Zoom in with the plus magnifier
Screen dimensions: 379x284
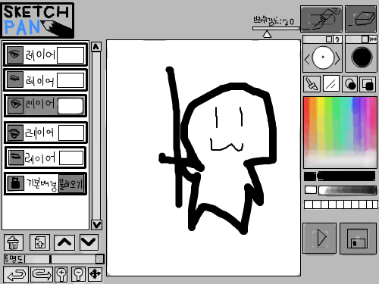coord(61,274)
